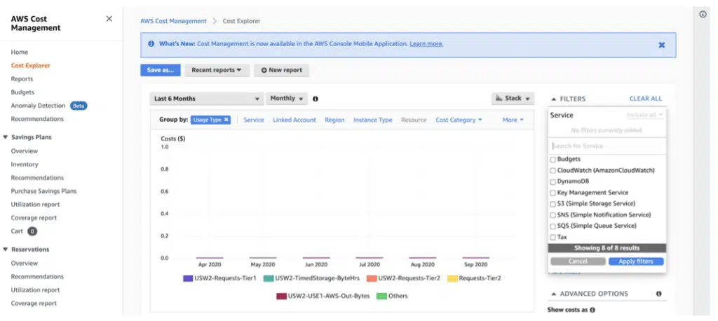Click the info icon beside Monthly dropdown
718x321 pixels.
[x=316, y=99]
